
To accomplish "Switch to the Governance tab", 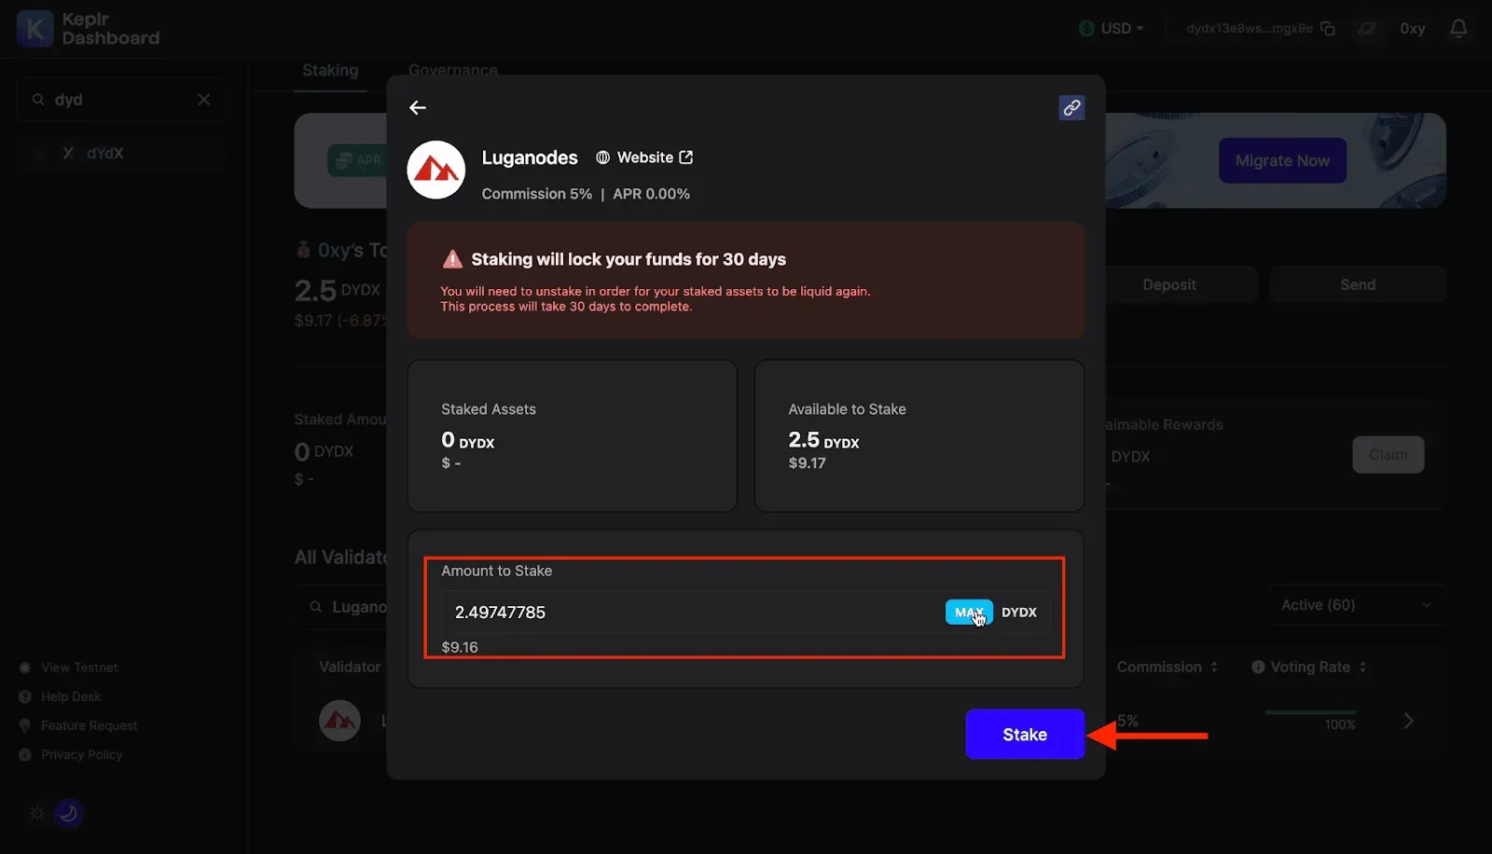I will pos(452,71).
